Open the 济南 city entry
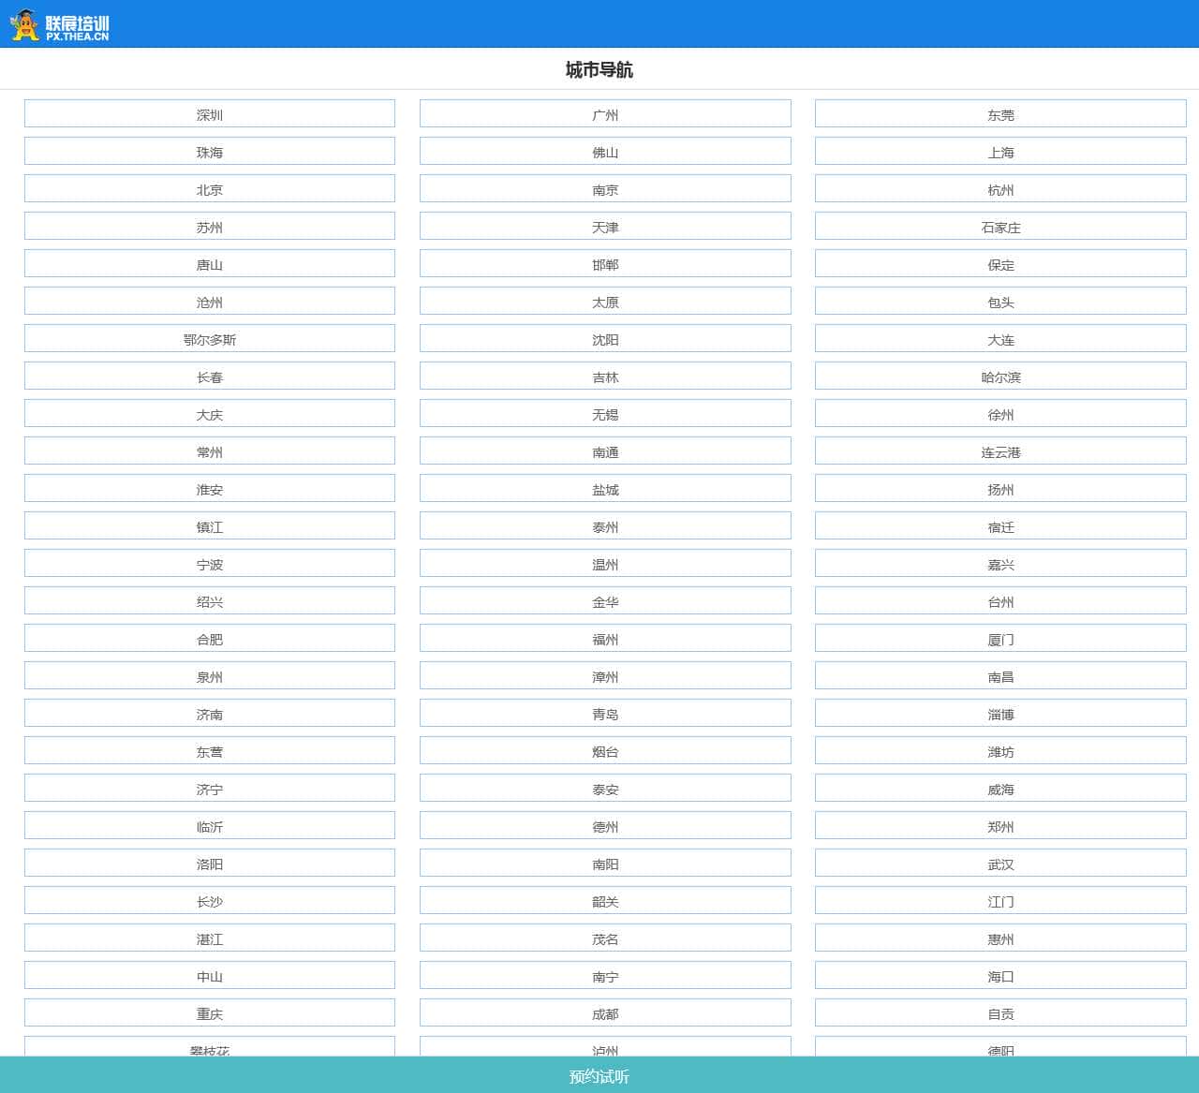This screenshot has width=1199, height=1093. click(210, 714)
